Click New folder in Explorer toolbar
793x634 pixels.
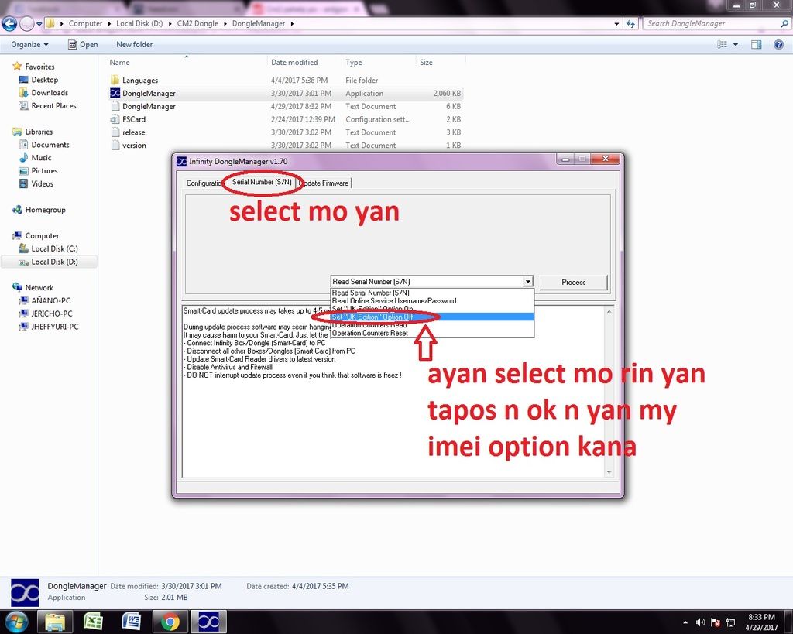[134, 45]
